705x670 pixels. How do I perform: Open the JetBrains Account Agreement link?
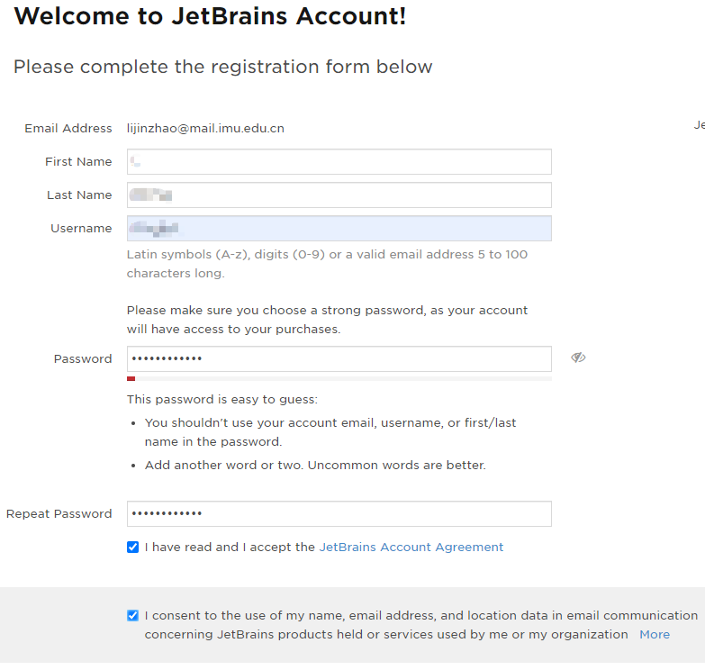tap(411, 548)
